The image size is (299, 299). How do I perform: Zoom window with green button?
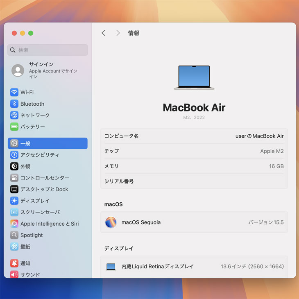(x=31, y=33)
